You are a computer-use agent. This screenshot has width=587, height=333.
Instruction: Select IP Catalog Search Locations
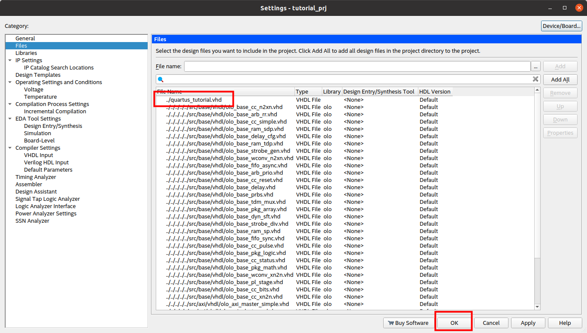59,67
